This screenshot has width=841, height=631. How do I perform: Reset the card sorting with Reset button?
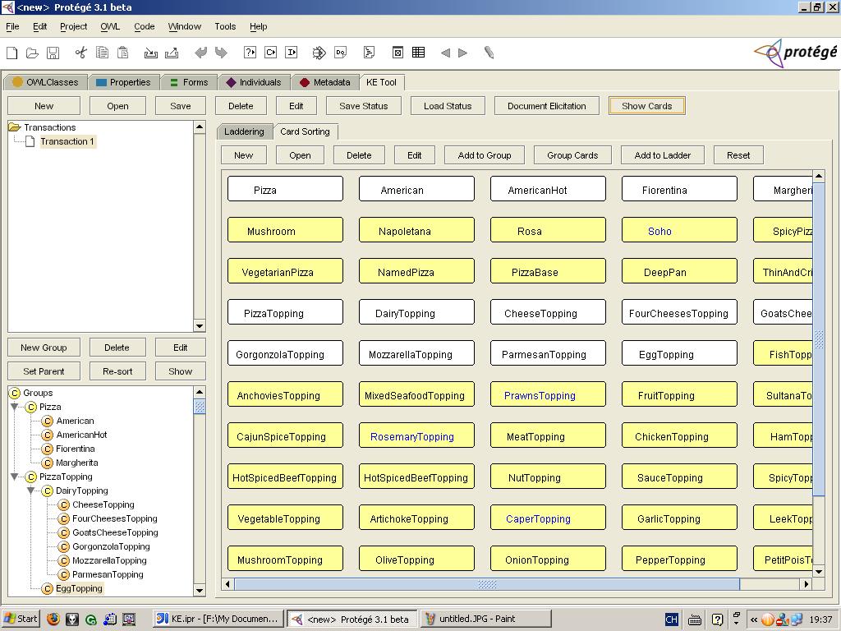[x=738, y=155]
